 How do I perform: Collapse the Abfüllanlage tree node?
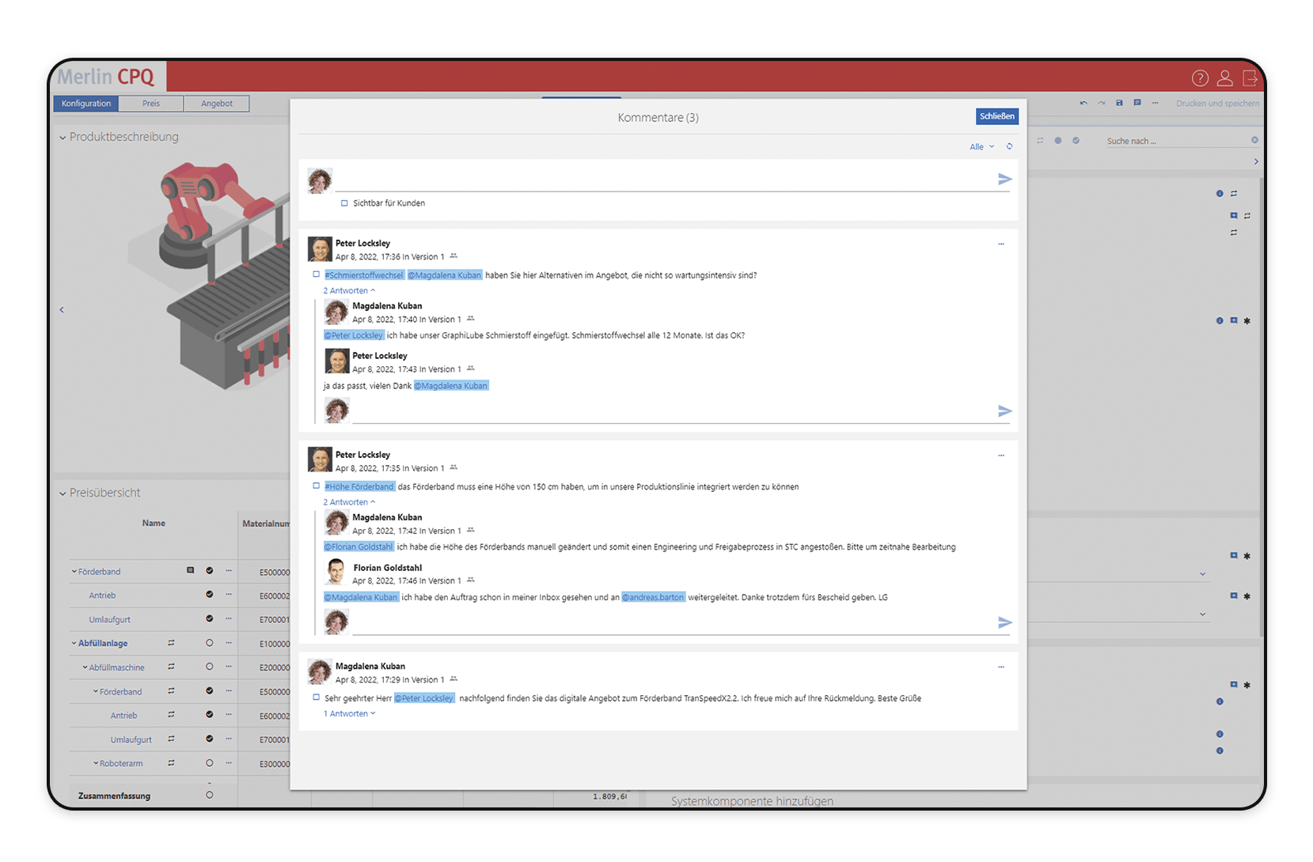click(x=74, y=643)
